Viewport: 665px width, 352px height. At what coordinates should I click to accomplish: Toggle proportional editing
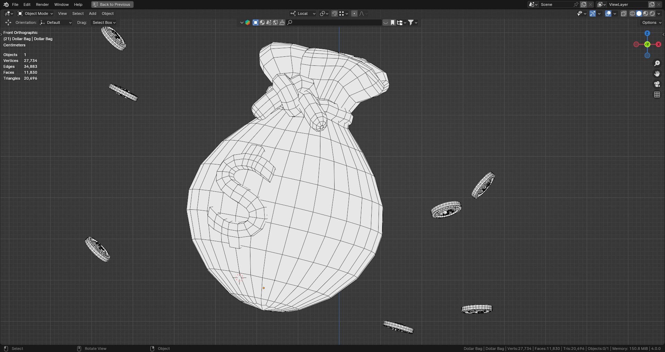point(354,13)
